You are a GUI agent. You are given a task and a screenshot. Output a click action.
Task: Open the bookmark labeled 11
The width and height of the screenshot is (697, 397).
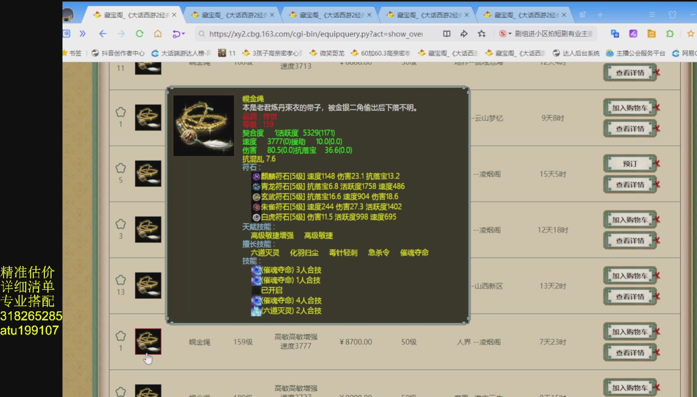(227, 53)
